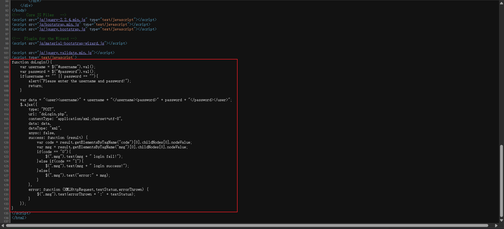
Task: Open the js/jquery.validate.min.js link
Action: (x=65, y=53)
